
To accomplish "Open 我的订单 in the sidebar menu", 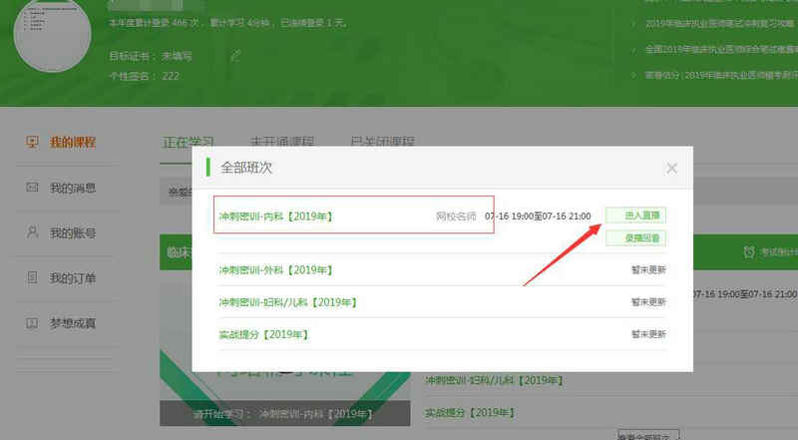I will (73, 277).
